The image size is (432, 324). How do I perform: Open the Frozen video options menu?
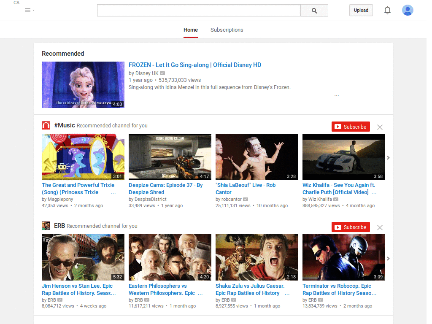(336, 95)
